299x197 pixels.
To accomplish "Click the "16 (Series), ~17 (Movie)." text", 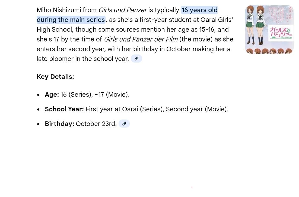I will coord(95,95).
